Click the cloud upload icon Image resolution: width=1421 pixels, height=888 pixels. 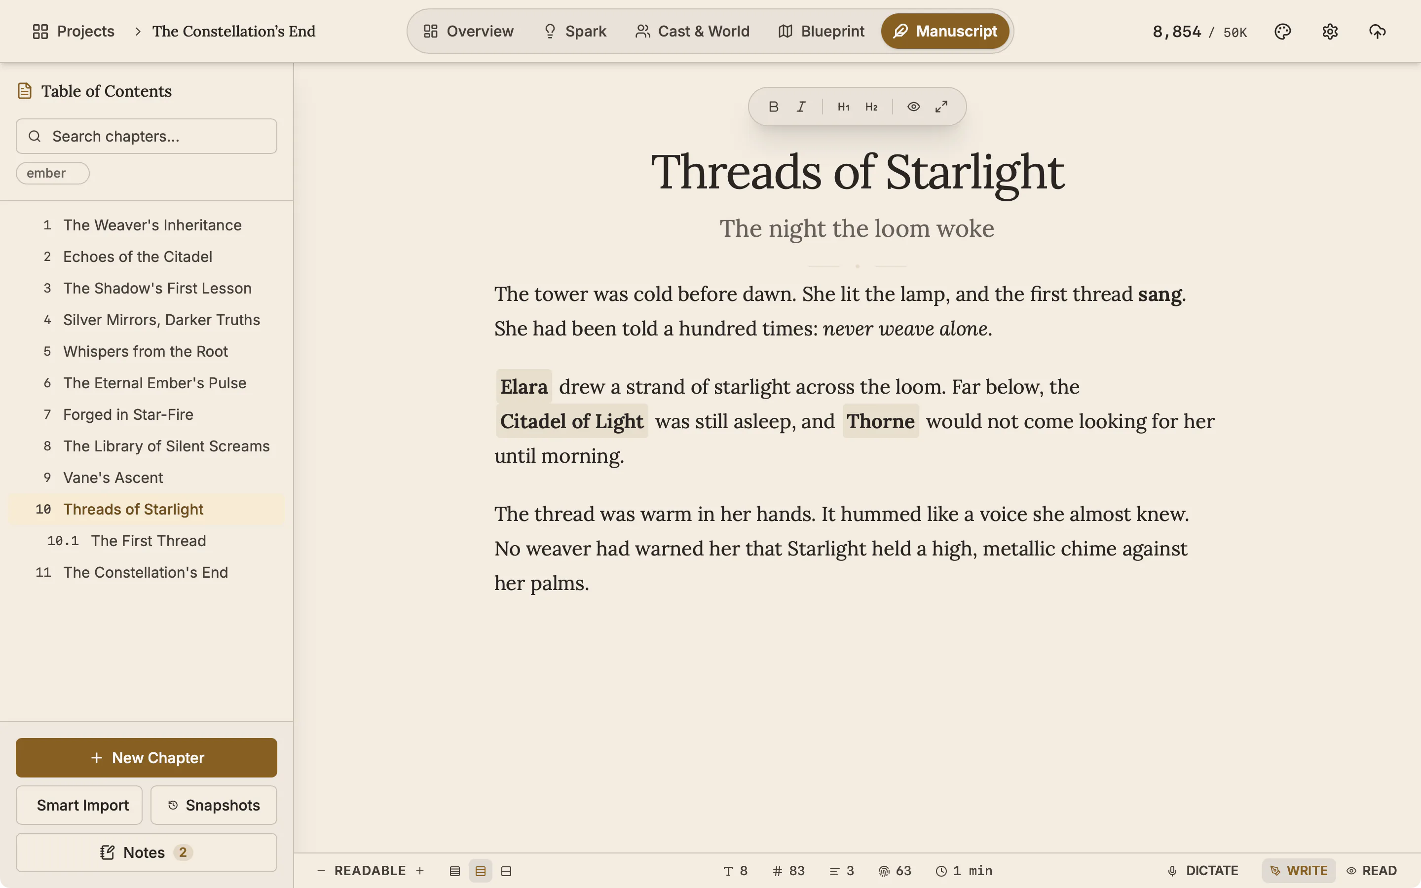(1378, 31)
